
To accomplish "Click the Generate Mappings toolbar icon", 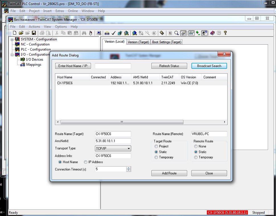I will coord(107,33).
